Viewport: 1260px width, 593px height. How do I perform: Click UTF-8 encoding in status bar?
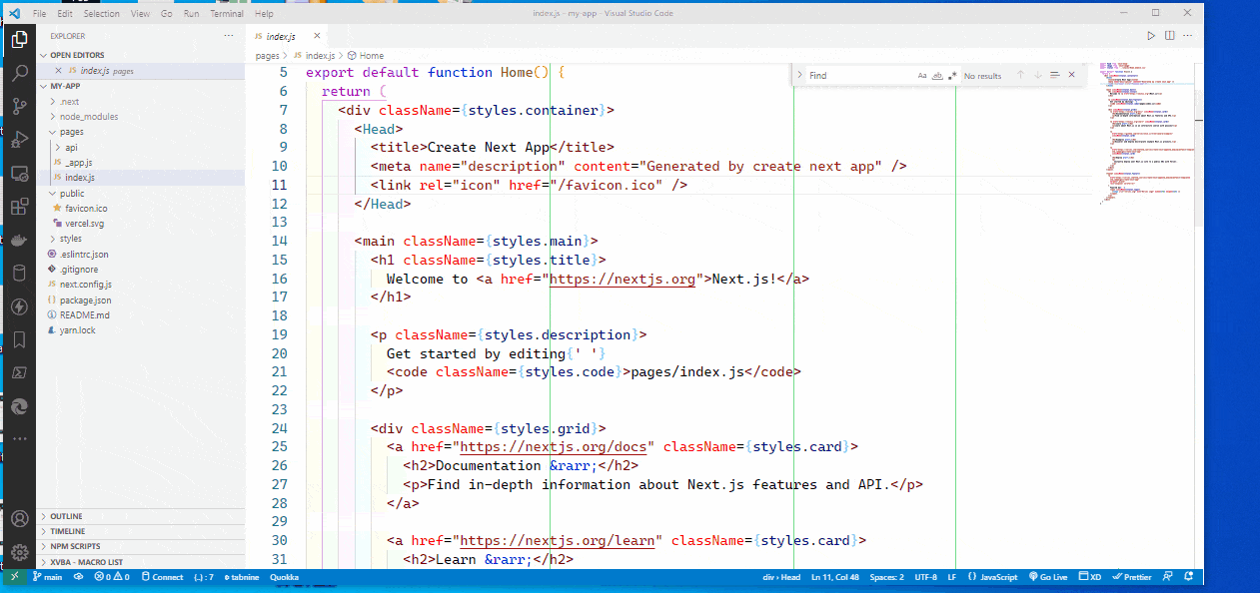pyautogui.click(x=926, y=577)
